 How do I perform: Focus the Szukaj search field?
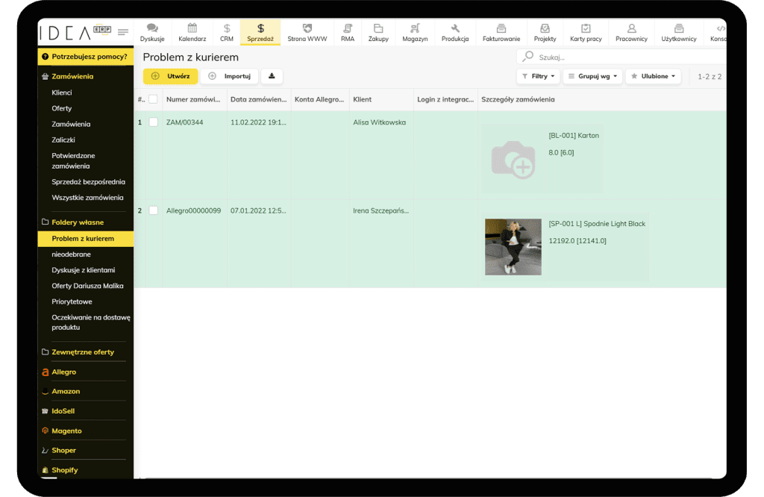click(x=627, y=57)
